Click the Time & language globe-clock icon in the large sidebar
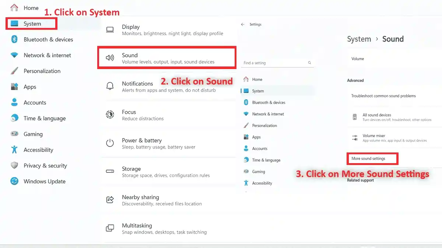The width and height of the screenshot is (442, 248). [14, 118]
